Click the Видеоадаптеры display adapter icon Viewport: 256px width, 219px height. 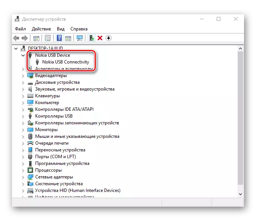pyautogui.click(x=30, y=76)
